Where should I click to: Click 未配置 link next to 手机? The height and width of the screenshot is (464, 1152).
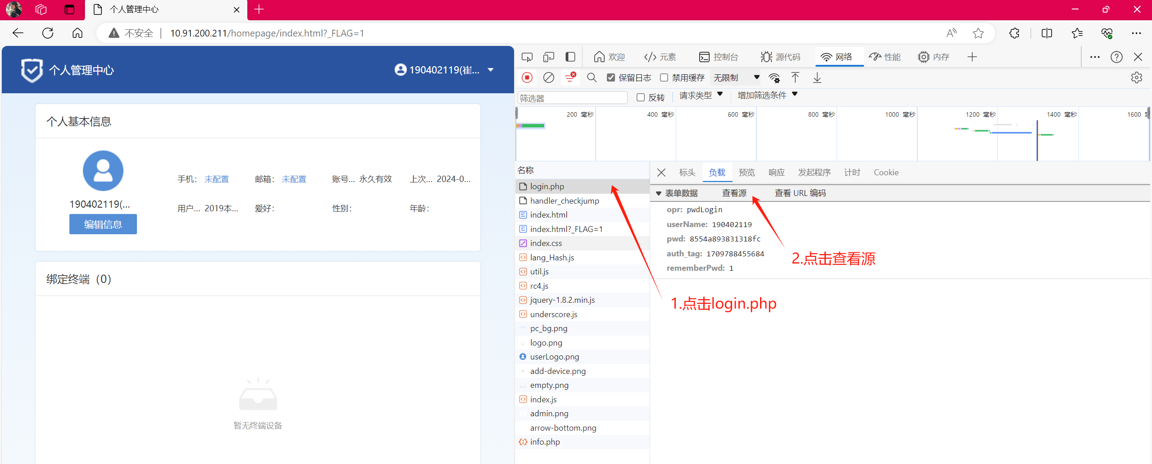pyautogui.click(x=217, y=179)
